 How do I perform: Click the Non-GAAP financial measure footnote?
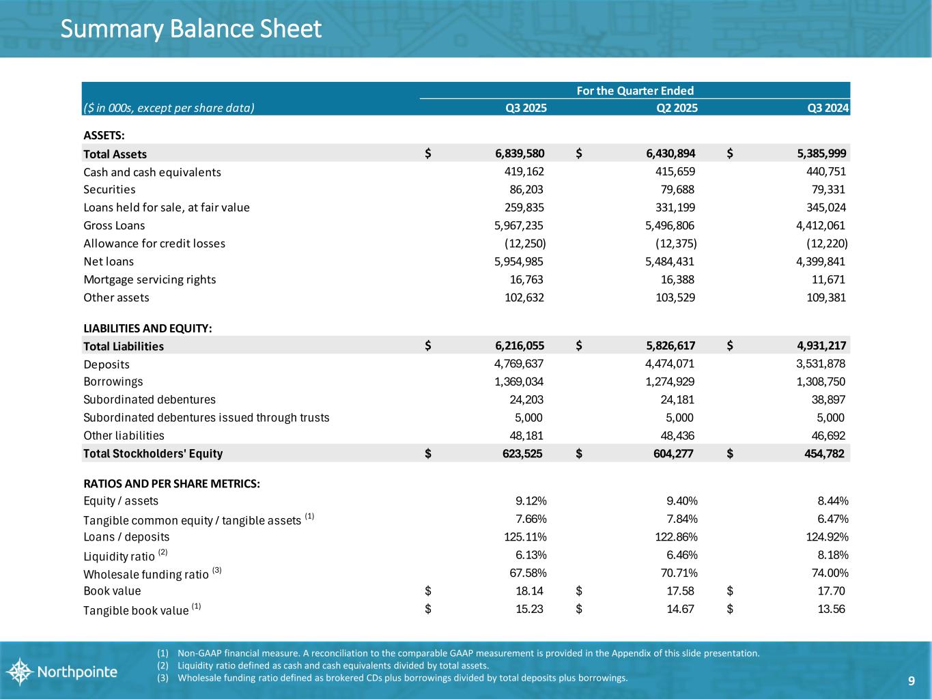click(468, 653)
